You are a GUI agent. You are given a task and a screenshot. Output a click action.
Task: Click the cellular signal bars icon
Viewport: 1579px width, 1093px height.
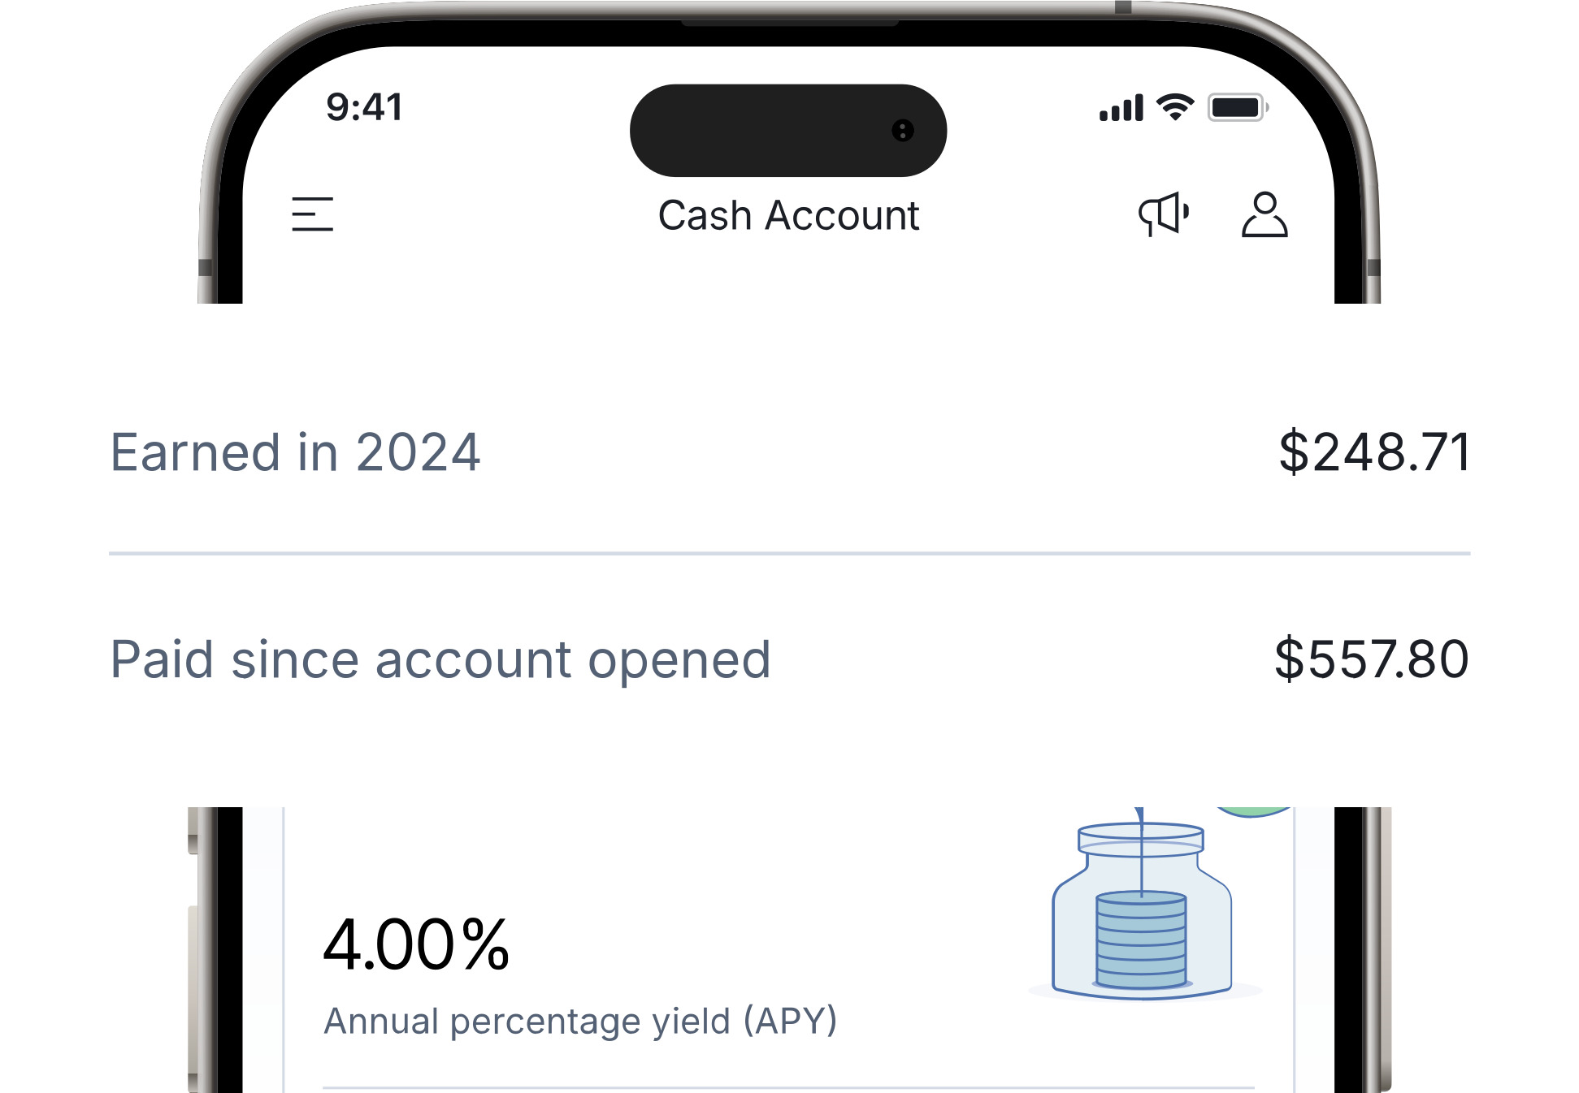[1121, 108]
